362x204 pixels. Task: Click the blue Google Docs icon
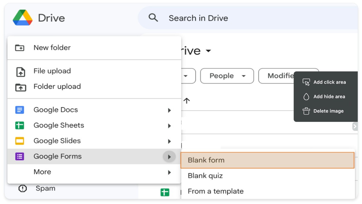[x=20, y=110]
